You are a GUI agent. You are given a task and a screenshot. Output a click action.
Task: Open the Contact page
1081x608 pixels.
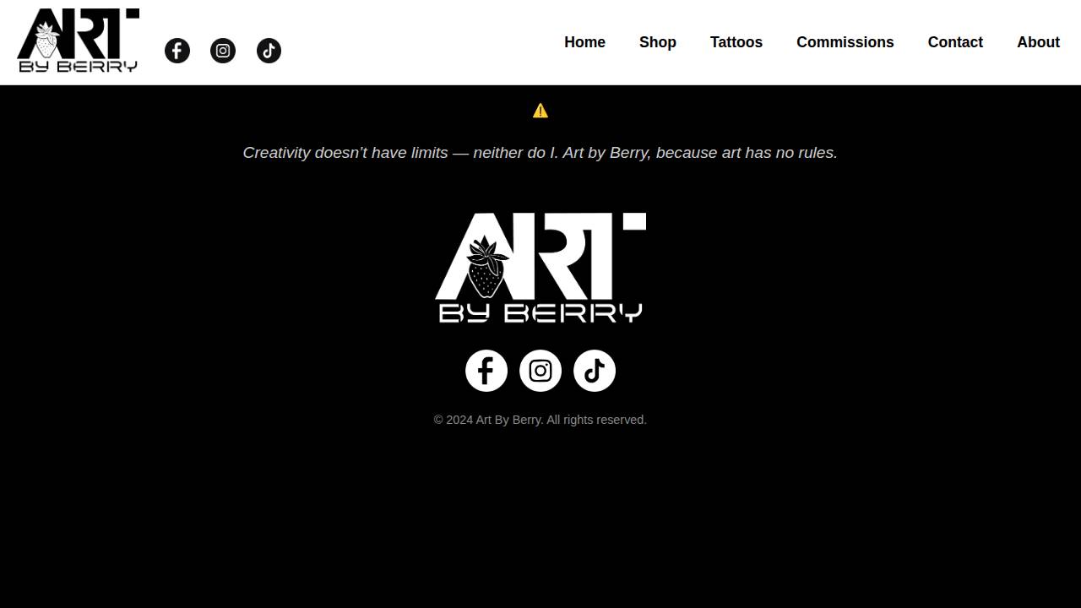pyautogui.click(x=955, y=42)
